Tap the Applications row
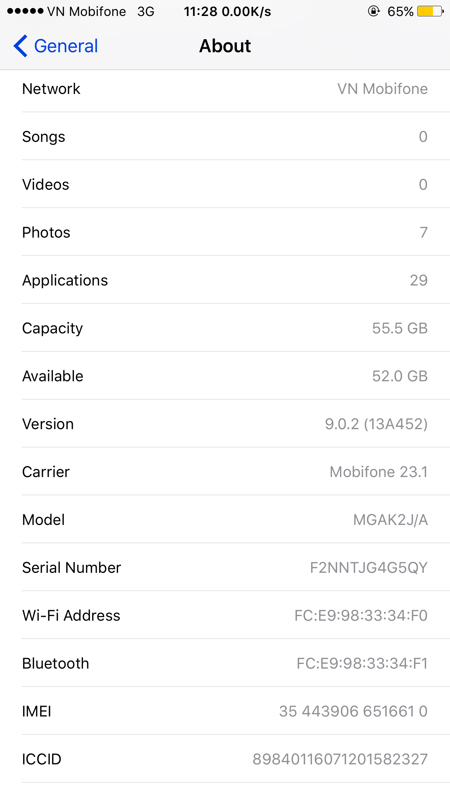 [x=225, y=280]
